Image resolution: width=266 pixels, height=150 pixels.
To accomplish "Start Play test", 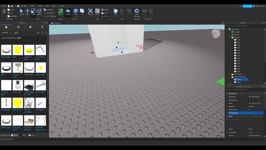I will tap(116, 12).
